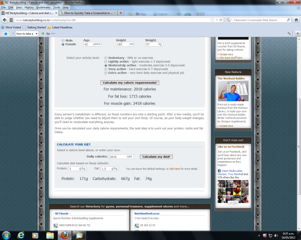
Task: Click the back navigation arrow in Firefox
Action: (x=5, y=20)
